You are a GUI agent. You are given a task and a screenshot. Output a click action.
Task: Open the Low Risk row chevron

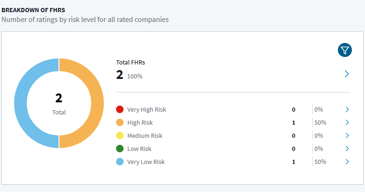347,149
